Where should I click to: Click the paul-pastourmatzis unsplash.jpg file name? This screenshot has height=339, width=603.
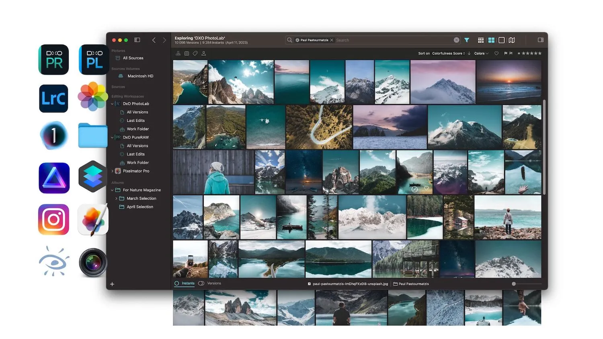351,284
